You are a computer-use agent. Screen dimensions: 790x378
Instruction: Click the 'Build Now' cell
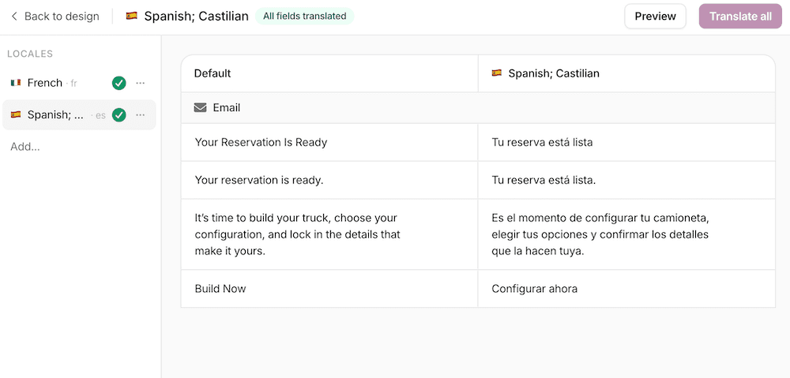point(329,289)
